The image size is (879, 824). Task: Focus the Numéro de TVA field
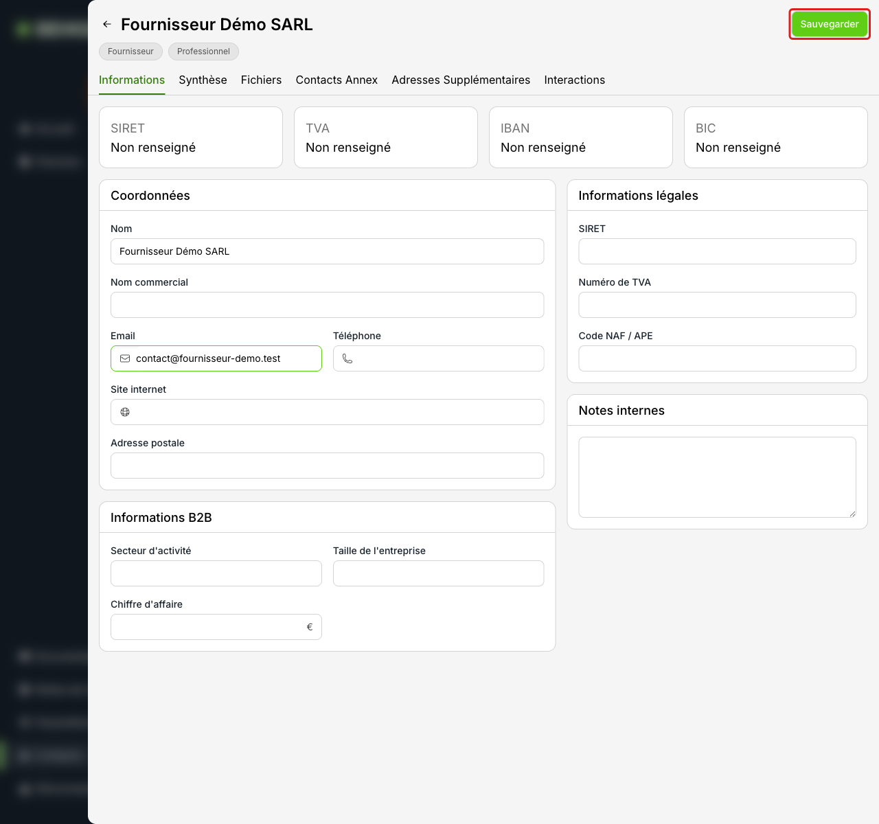point(717,305)
